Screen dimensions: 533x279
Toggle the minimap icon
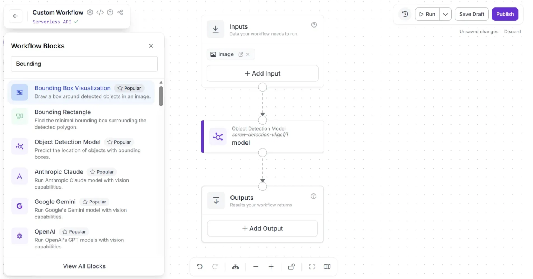pyautogui.click(x=327, y=267)
